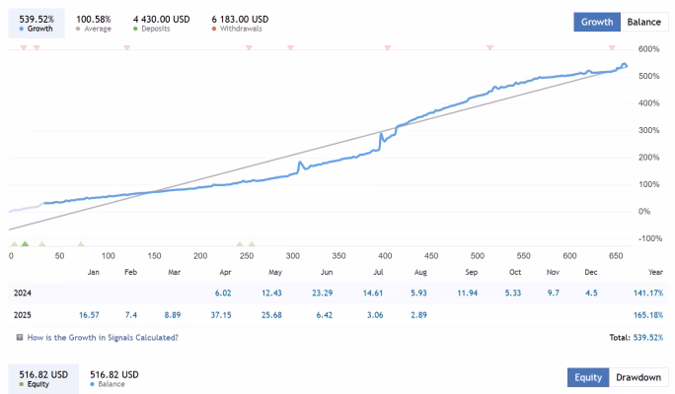Image resolution: width=675 pixels, height=394 pixels.
Task: Toggle the 516.82 USD Balance legend
Action: pos(114,378)
